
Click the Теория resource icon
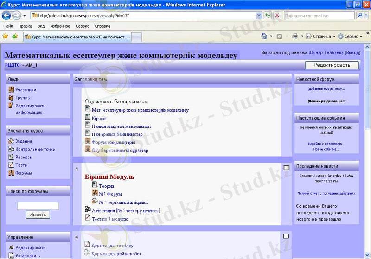(x=95, y=184)
